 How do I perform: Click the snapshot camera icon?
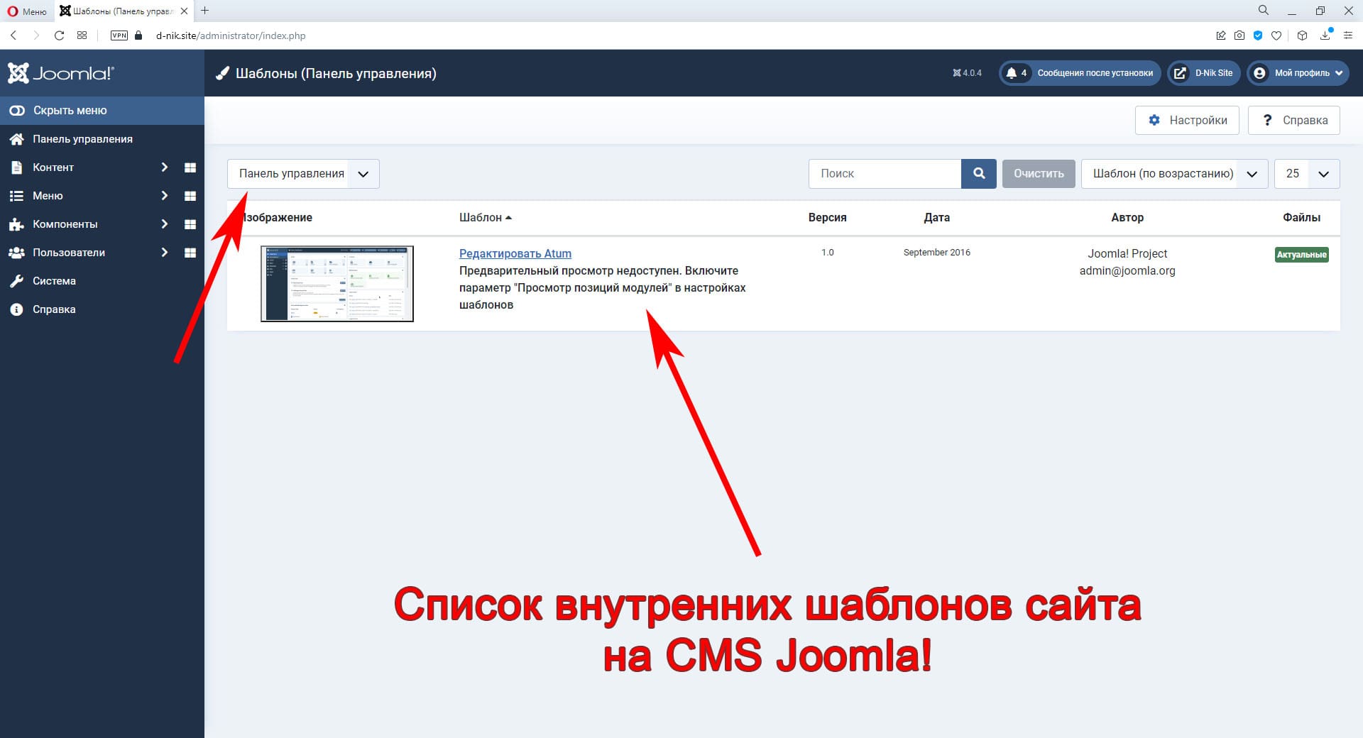pyautogui.click(x=1239, y=35)
